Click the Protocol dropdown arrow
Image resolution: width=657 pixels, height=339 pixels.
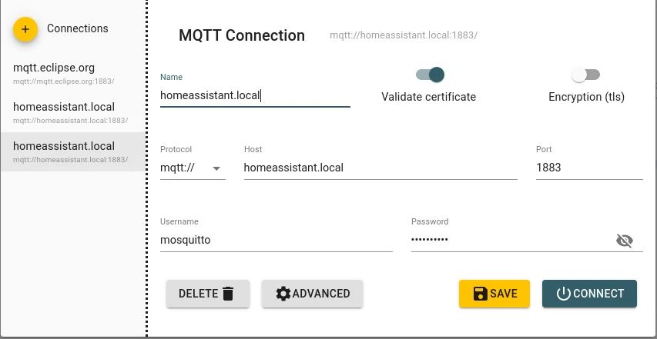(x=216, y=168)
